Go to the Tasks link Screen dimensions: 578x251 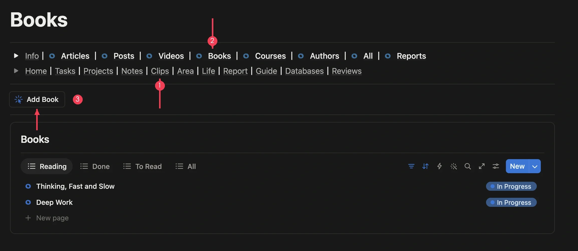[x=65, y=71]
